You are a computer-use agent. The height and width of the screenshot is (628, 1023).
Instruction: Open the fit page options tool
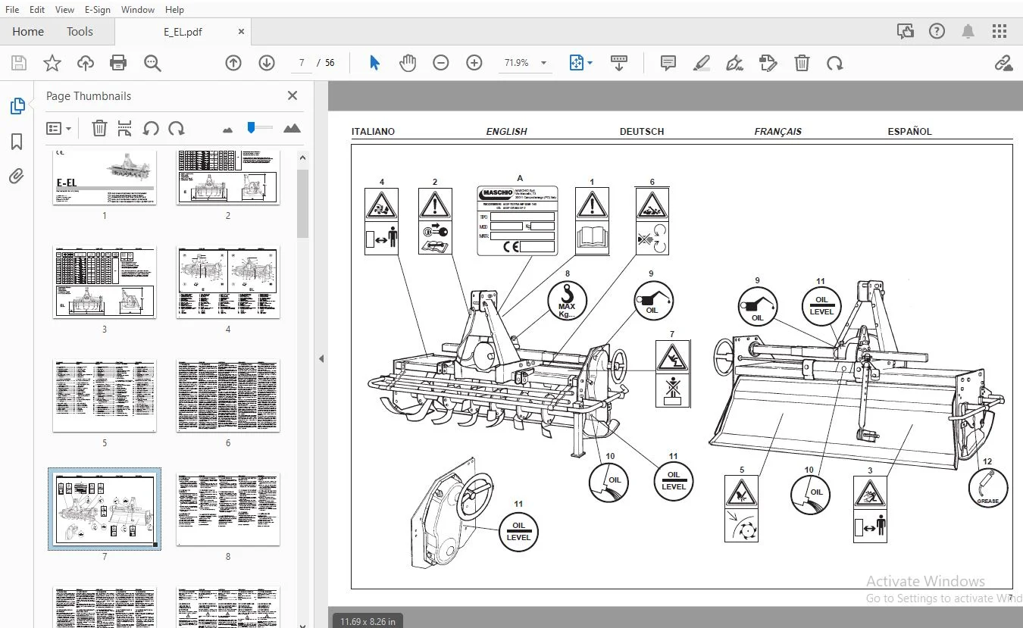(x=580, y=63)
